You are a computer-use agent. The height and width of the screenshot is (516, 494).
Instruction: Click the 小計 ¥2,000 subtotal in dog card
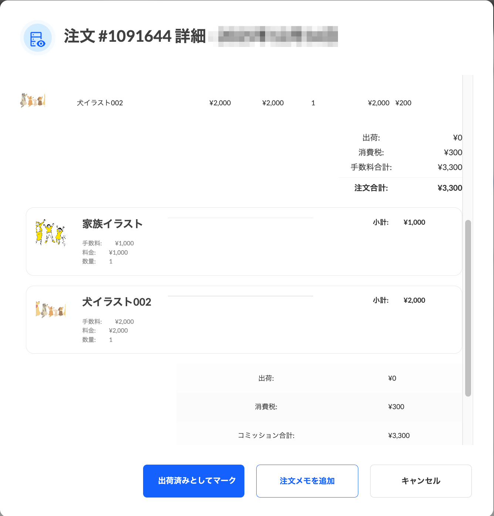[x=414, y=301]
